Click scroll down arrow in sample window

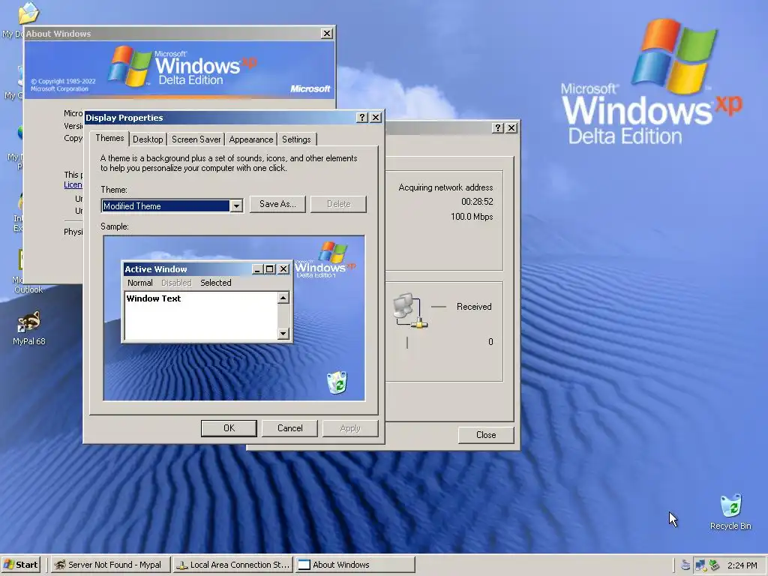(283, 334)
